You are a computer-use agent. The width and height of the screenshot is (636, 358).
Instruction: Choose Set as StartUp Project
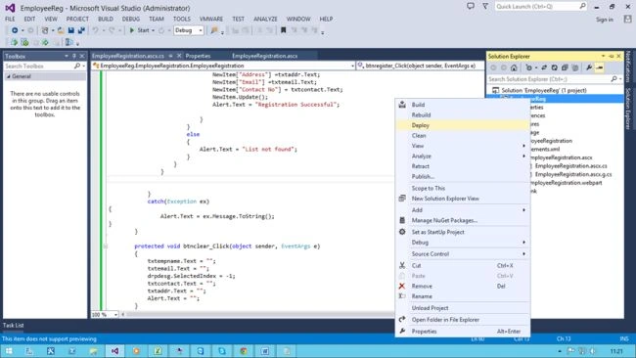pyautogui.click(x=463, y=232)
